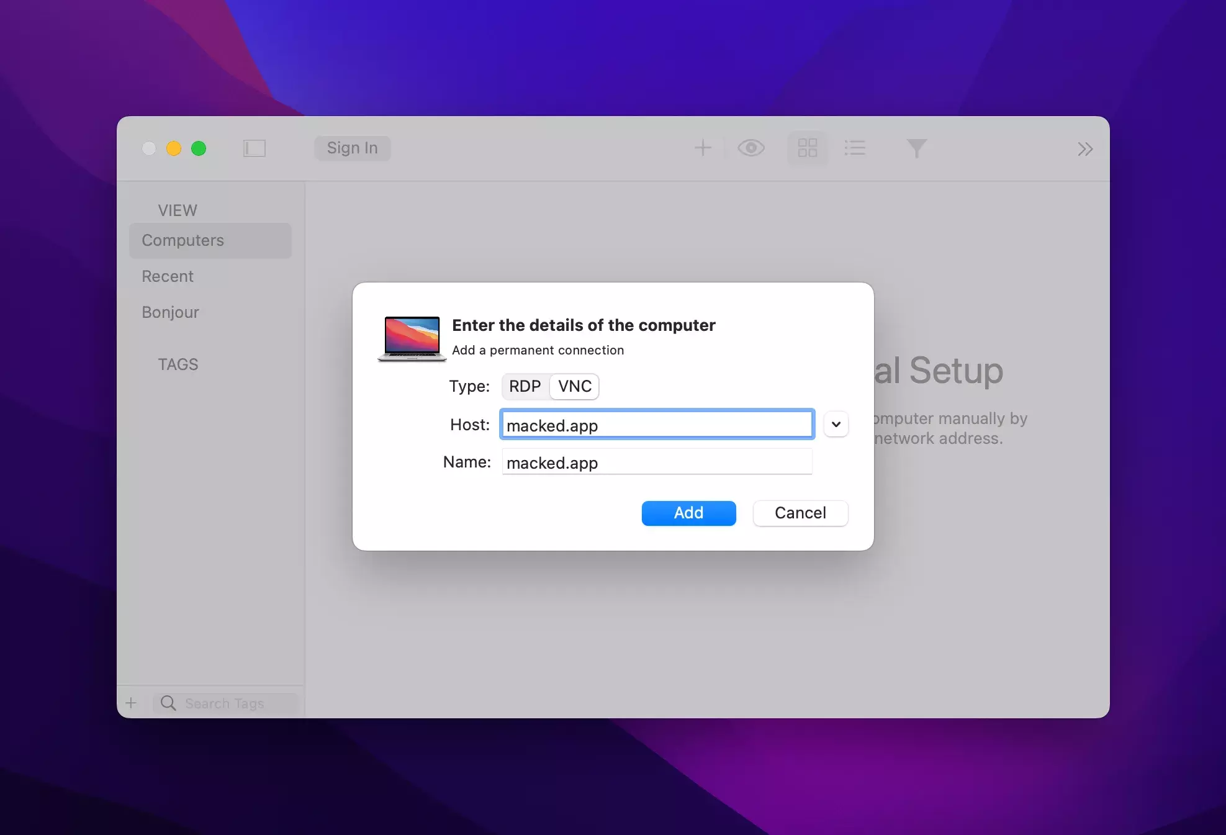Switch to grid view icon
The width and height of the screenshot is (1226, 835).
click(807, 148)
